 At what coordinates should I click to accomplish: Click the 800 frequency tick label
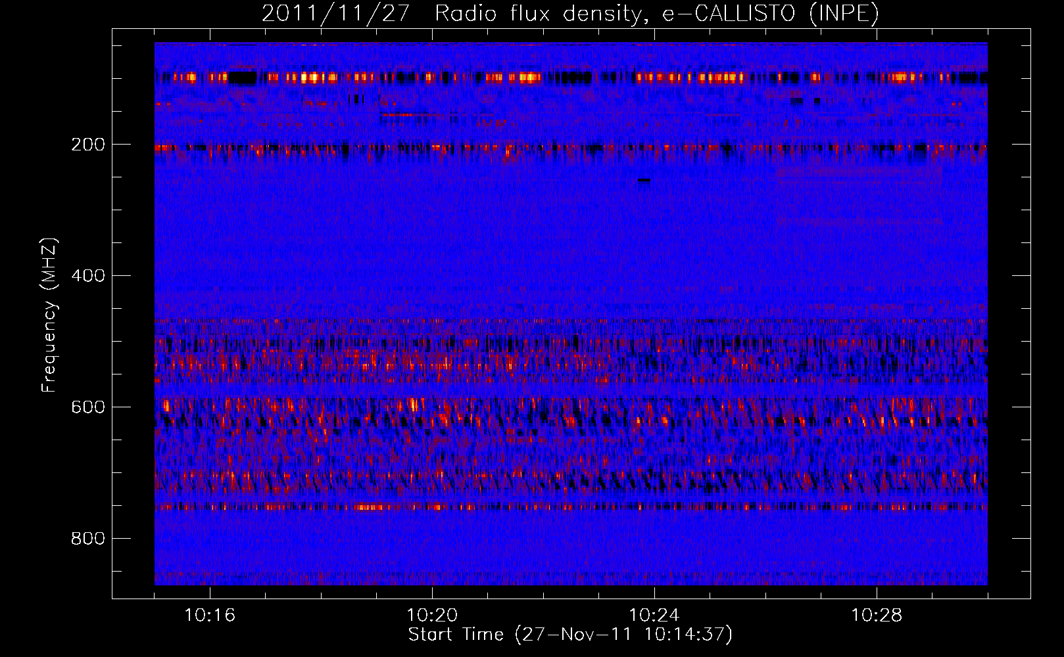point(87,539)
